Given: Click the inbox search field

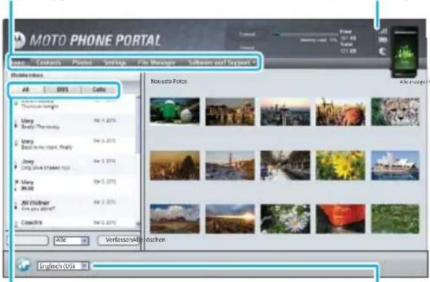Looking at the screenshot, I should 28,240.
